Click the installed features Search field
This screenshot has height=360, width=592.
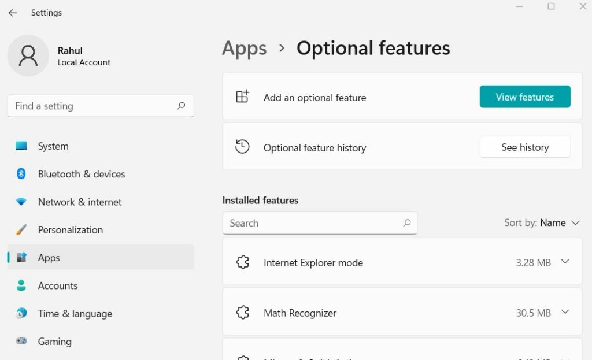click(312, 223)
